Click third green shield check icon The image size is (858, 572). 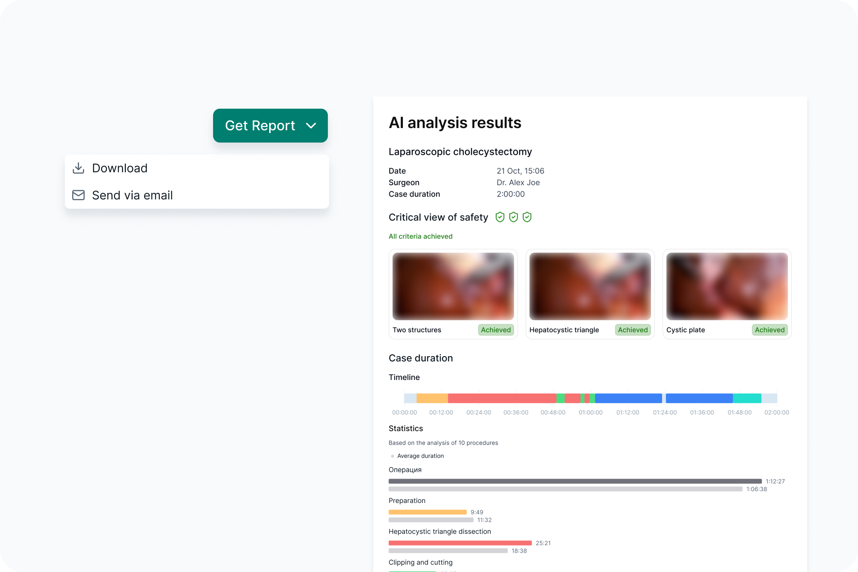point(527,217)
